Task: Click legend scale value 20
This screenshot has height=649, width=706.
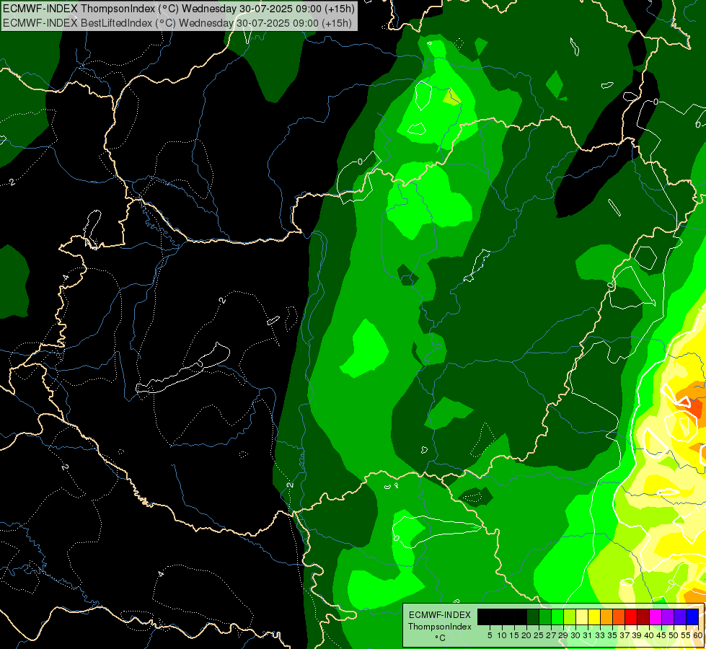Action: click(526, 635)
